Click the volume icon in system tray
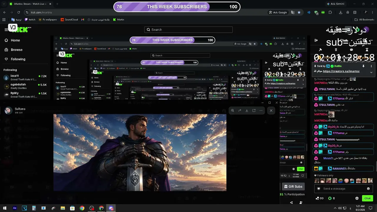 340,208
